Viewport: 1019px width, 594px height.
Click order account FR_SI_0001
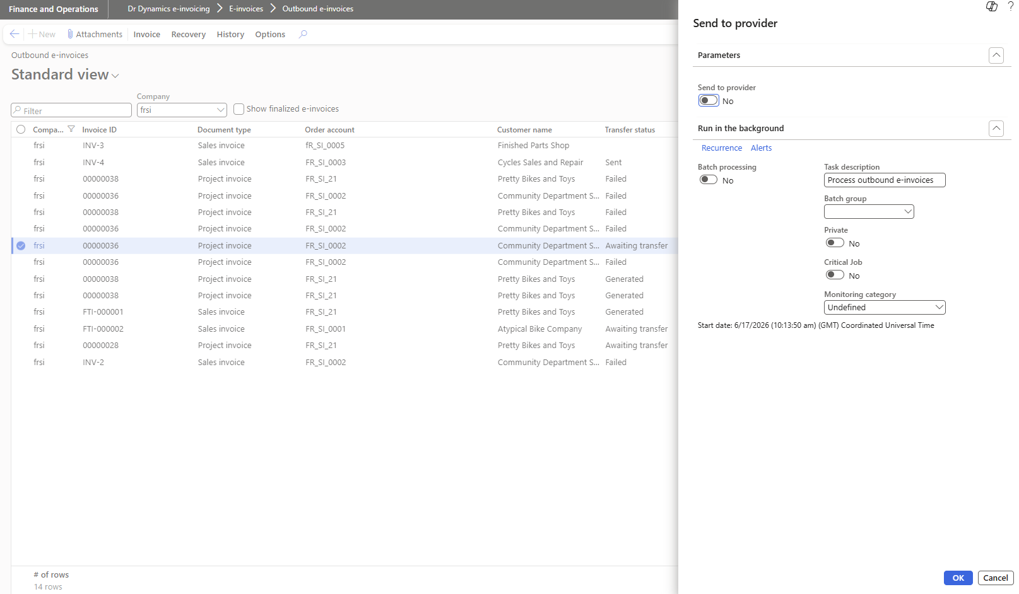[x=326, y=329]
